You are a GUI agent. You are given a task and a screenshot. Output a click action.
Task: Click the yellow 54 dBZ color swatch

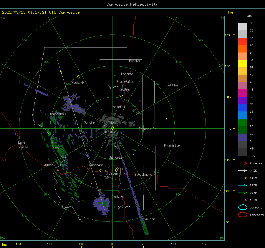point(243,64)
